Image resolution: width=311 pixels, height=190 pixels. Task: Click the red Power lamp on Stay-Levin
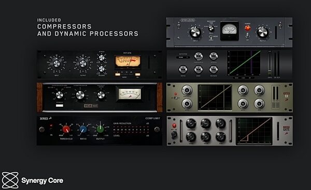(247, 28)
